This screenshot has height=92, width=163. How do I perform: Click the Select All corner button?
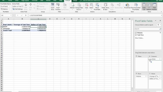coord(2,19)
